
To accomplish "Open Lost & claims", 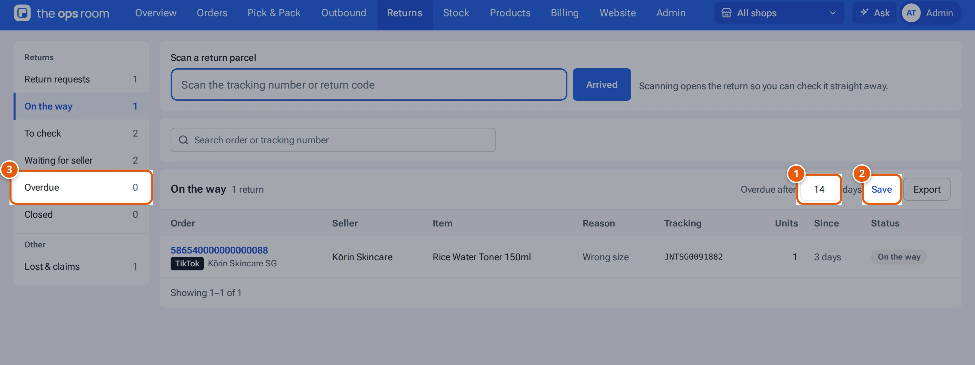I will tap(81, 267).
